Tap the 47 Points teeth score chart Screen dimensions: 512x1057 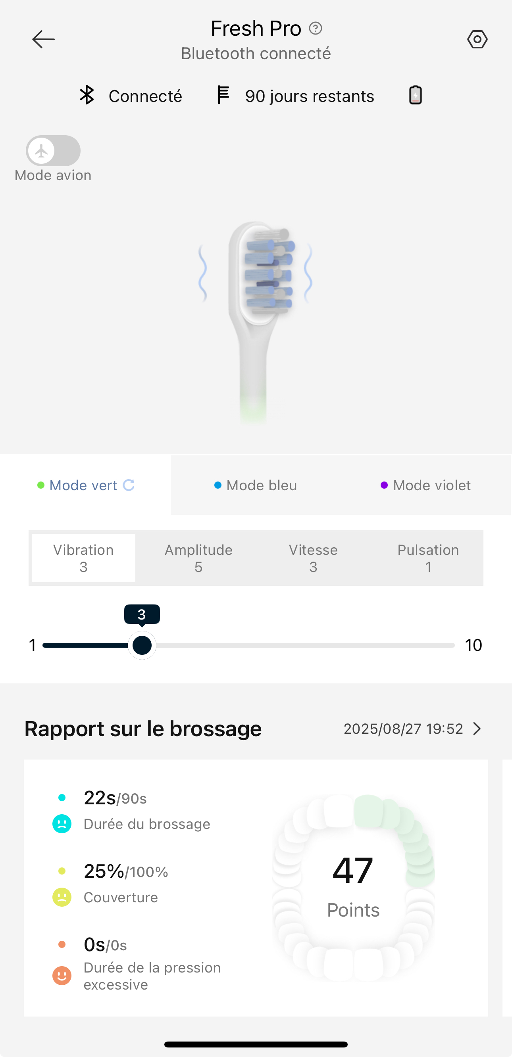coord(353,886)
